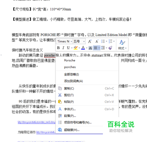Image resolution: width=147 pixels, height=142 pixels.
Task: Click the list icon beside 项目符号和编号
Action: point(60,122)
